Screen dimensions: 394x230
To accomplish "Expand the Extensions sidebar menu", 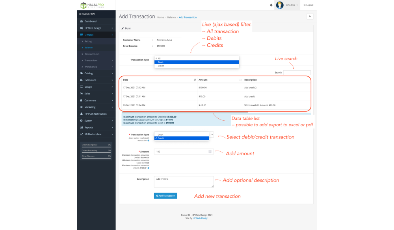I will tap(96, 80).
